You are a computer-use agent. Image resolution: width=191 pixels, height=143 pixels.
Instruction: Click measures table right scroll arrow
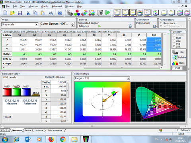pyautogui.click(x=162, y=68)
